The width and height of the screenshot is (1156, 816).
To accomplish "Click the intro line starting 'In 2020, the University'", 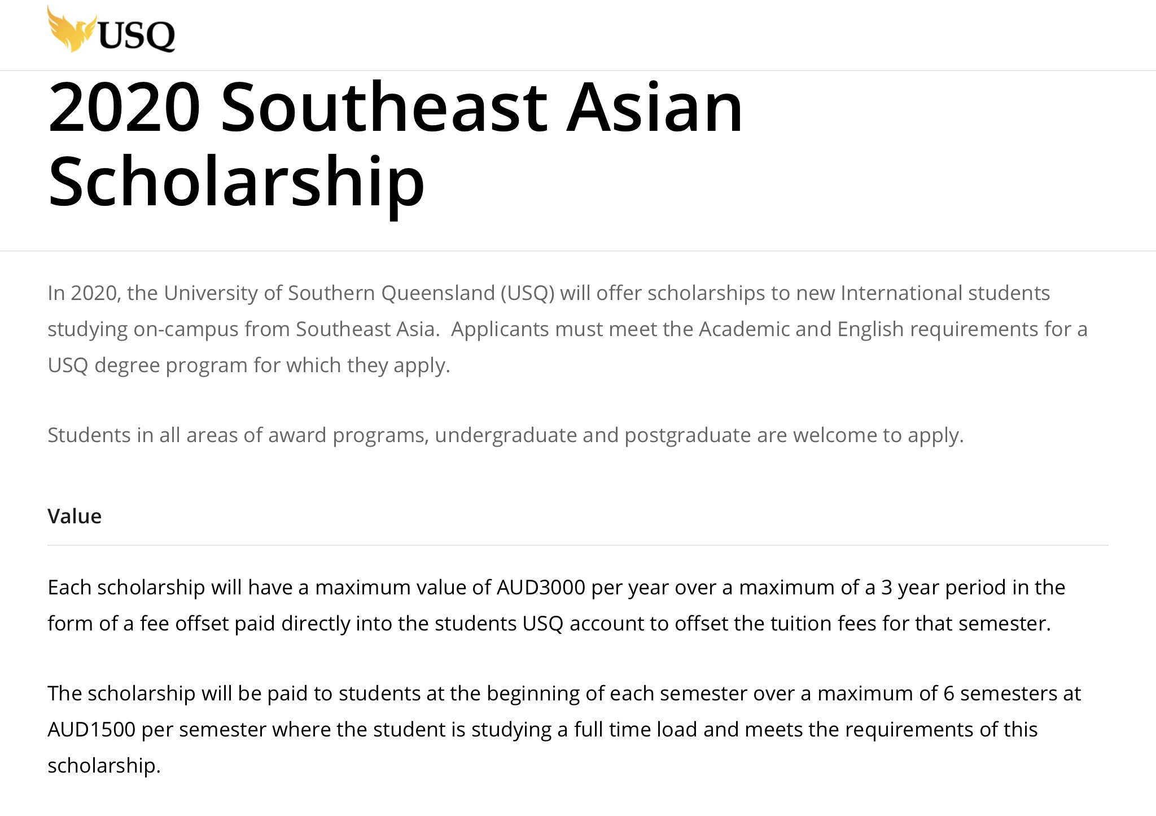I will point(549,293).
